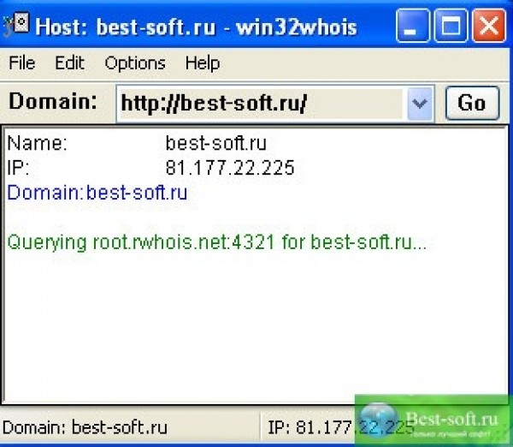513x447 pixels.
Task: Open the Help menu
Action: 202,63
